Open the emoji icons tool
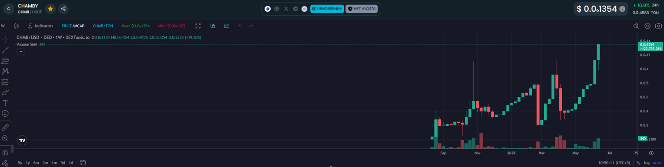 click(x=5, y=113)
